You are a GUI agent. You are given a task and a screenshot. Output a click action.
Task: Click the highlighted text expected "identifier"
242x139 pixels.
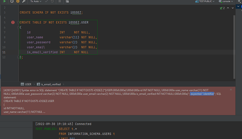(x=202, y=94)
